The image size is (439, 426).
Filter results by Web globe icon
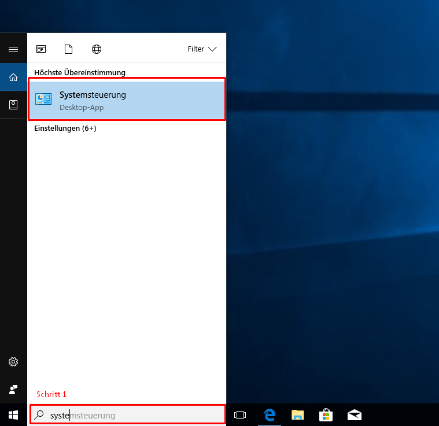[x=97, y=49]
